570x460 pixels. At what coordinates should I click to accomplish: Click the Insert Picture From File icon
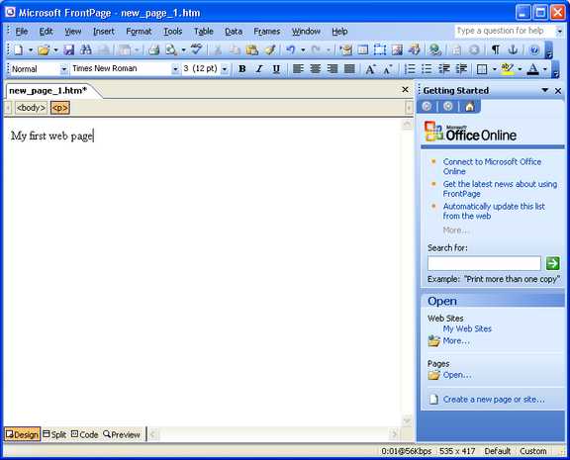(x=397, y=49)
